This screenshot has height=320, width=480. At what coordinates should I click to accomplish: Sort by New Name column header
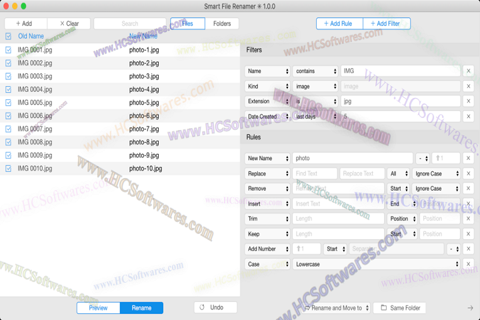143,36
